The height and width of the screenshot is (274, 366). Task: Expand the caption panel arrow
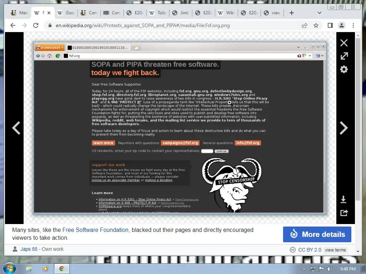click(358, 251)
